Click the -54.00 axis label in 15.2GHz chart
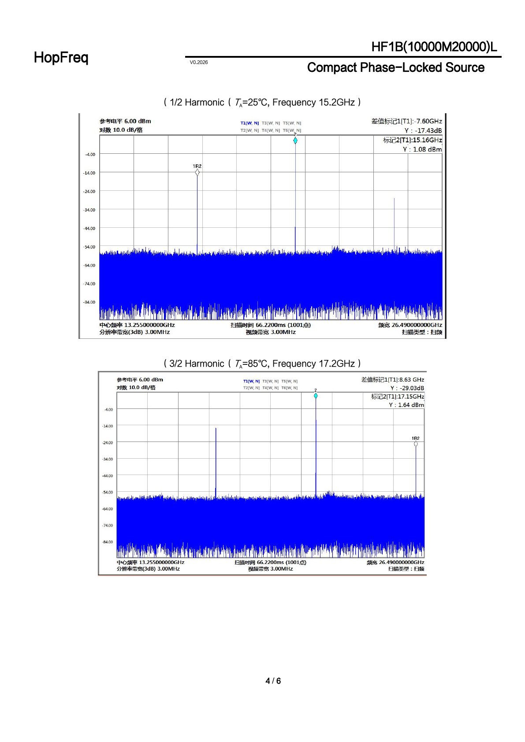 click(89, 247)
